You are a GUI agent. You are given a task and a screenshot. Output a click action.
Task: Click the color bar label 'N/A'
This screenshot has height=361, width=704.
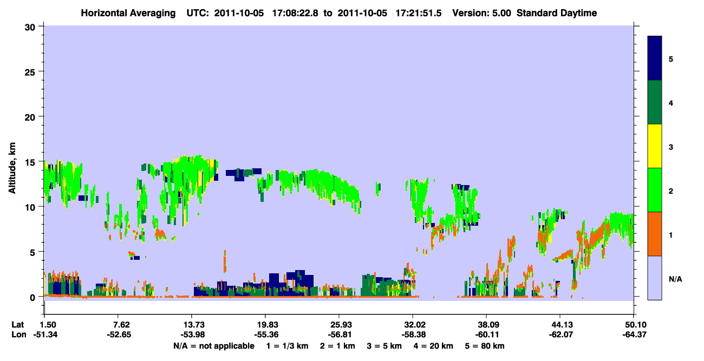coord(675,279)
